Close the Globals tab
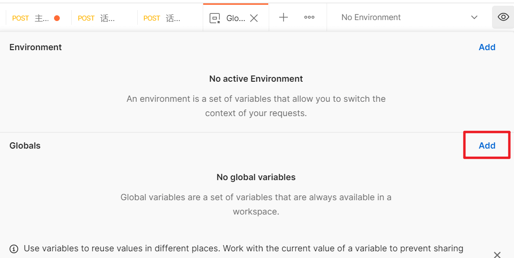 coord(254,18)
